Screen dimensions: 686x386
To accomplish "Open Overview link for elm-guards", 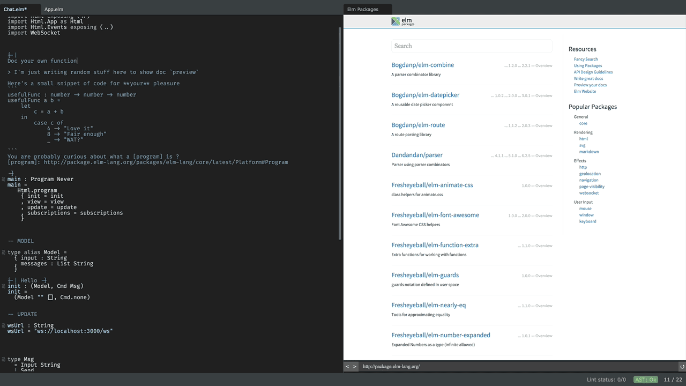I will pyautogui.click(x=543, y=276).
